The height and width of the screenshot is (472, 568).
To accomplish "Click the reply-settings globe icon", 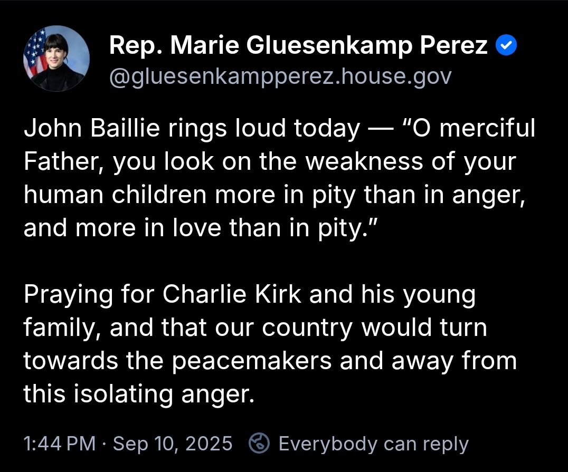I will 260,444.
